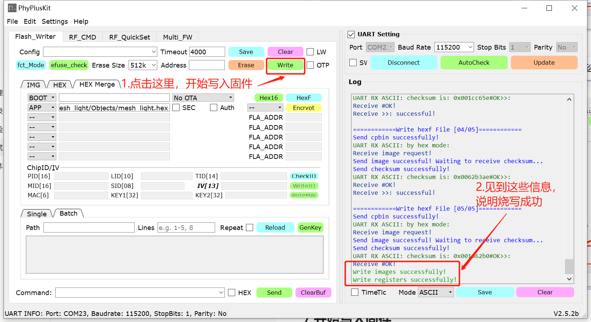Click the GenKey button
The image size is (591, 322).
click(310, 227)
